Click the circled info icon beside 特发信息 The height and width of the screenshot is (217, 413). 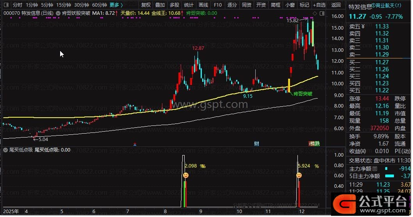(x=374, y=6)
